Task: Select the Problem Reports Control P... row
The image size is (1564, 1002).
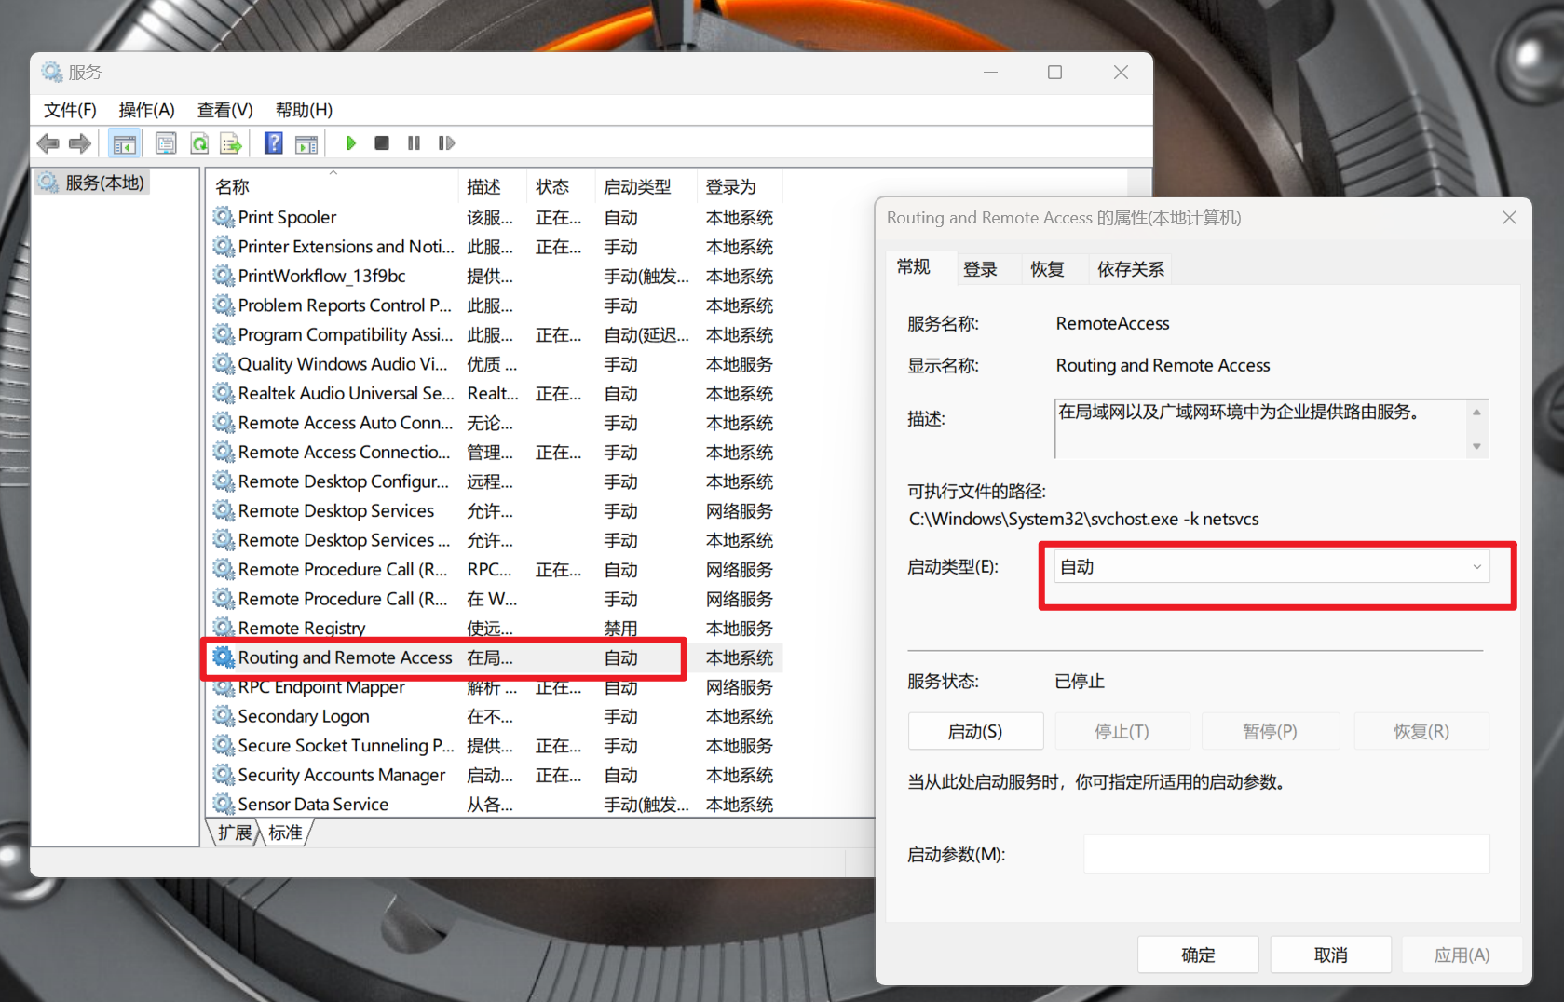Action: tap(497, 305)
